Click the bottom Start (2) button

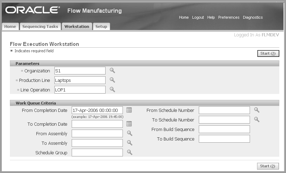[x=268, y=166]
